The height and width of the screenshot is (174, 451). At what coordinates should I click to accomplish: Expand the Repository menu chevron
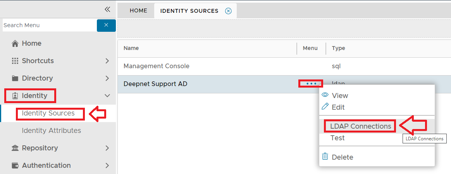click(107, 148)
